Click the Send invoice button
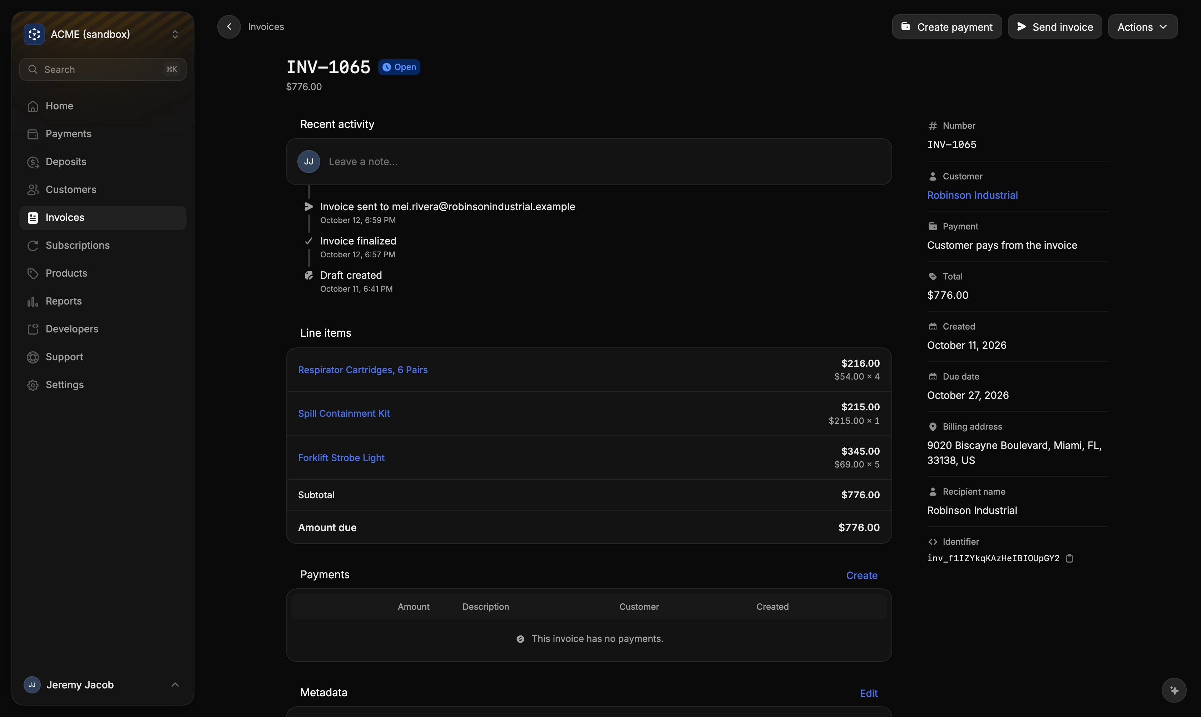Screen dimensions: 1201x717 [x=1054, y=26]
